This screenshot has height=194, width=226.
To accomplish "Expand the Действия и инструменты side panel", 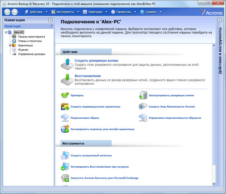I will click(x=220, y=20).
